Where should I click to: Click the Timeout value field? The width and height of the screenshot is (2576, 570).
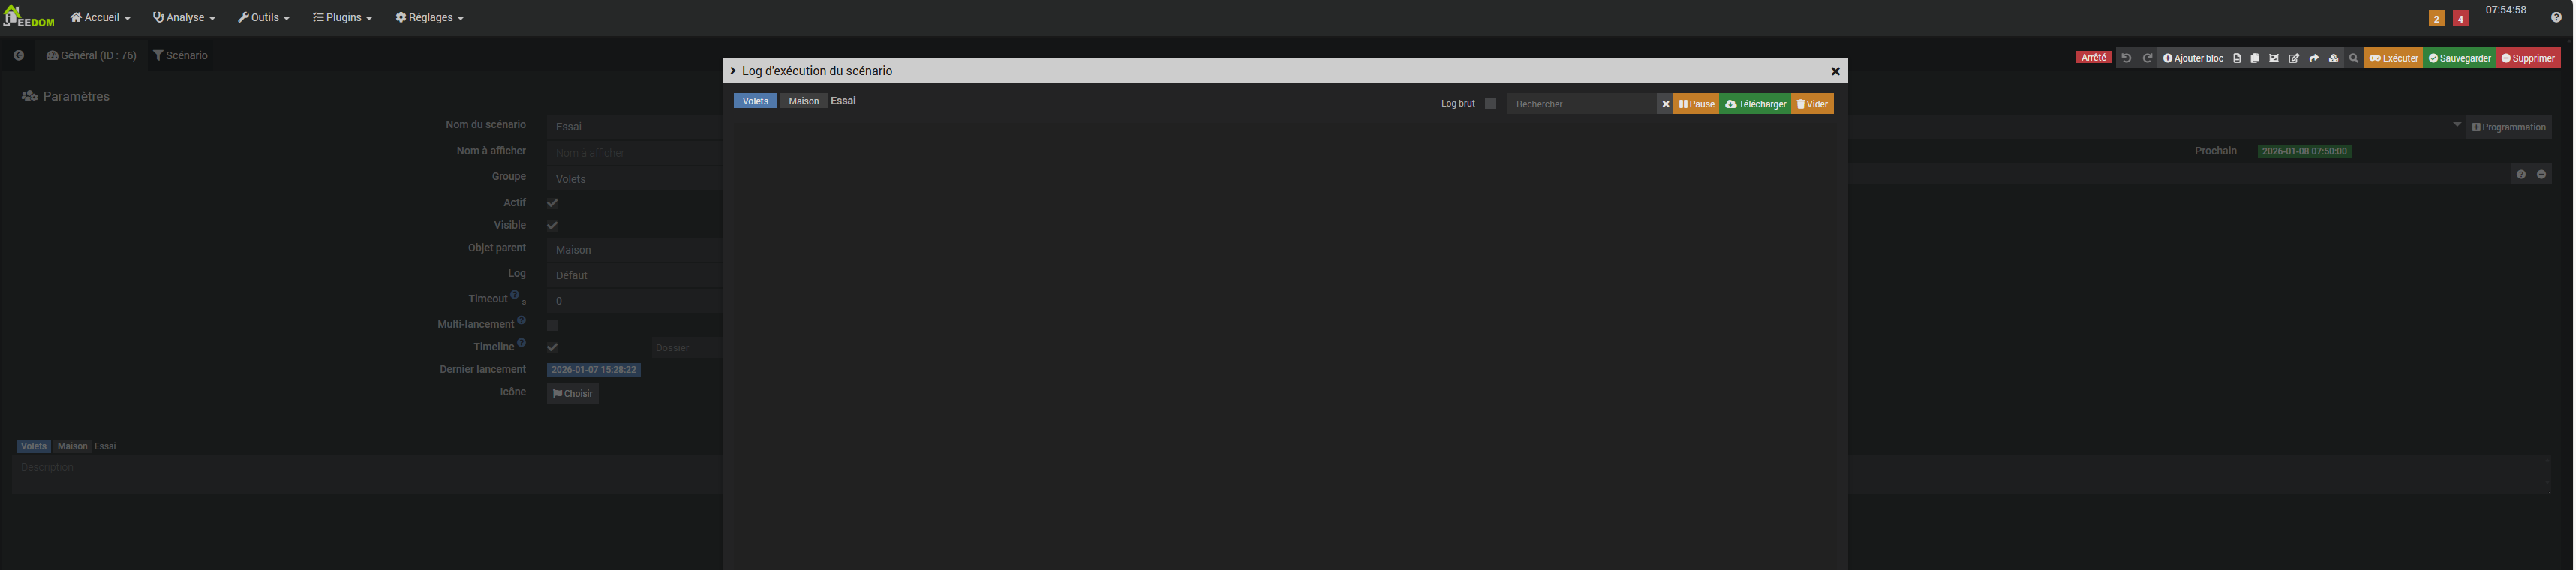coord(634,301)
